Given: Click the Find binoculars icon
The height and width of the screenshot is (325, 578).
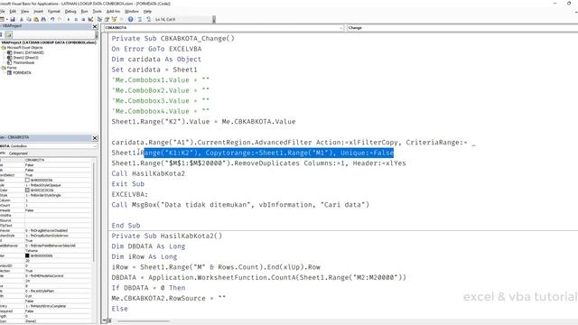Looking at the screenshot, I should click(43, 19).
